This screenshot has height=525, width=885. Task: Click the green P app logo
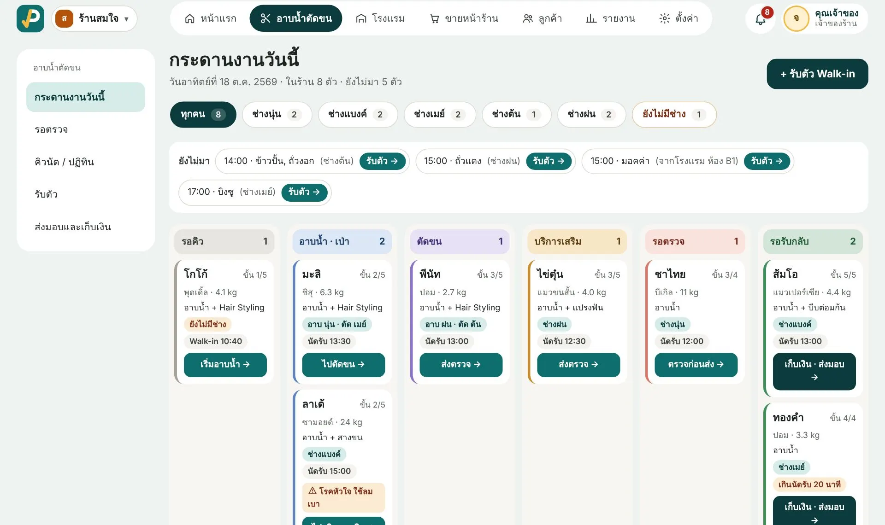pyautogui.click(x=30, y=18)
